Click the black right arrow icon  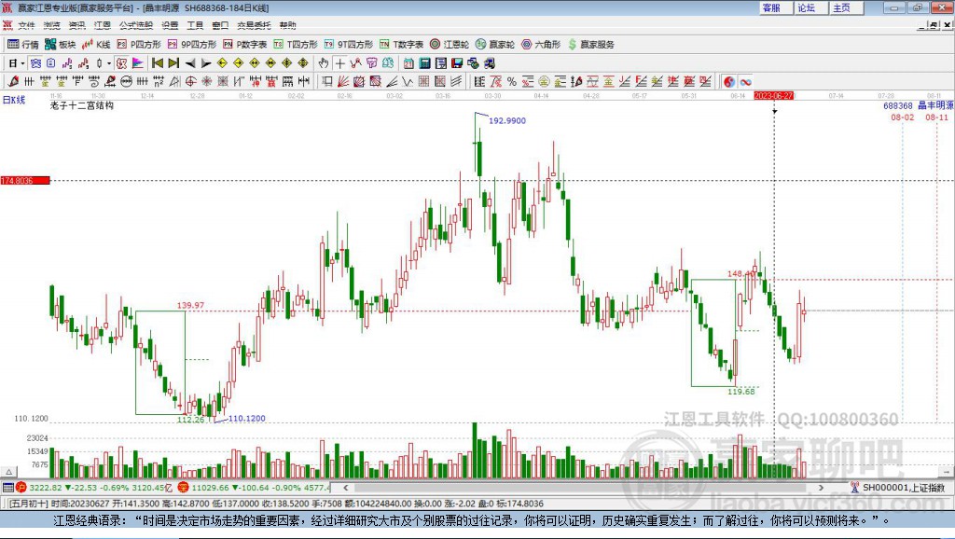point(206,63)
